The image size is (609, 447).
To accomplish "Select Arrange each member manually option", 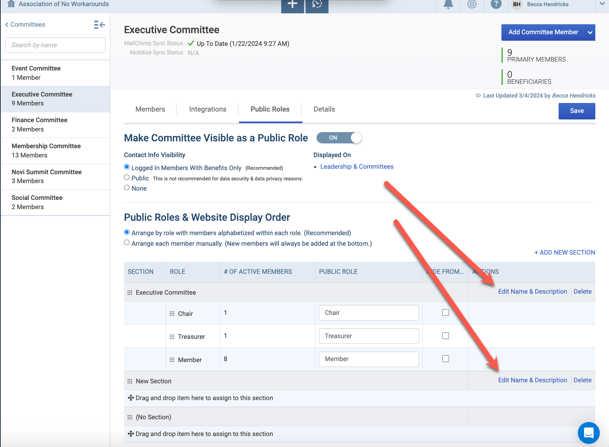I will [127, 242].
